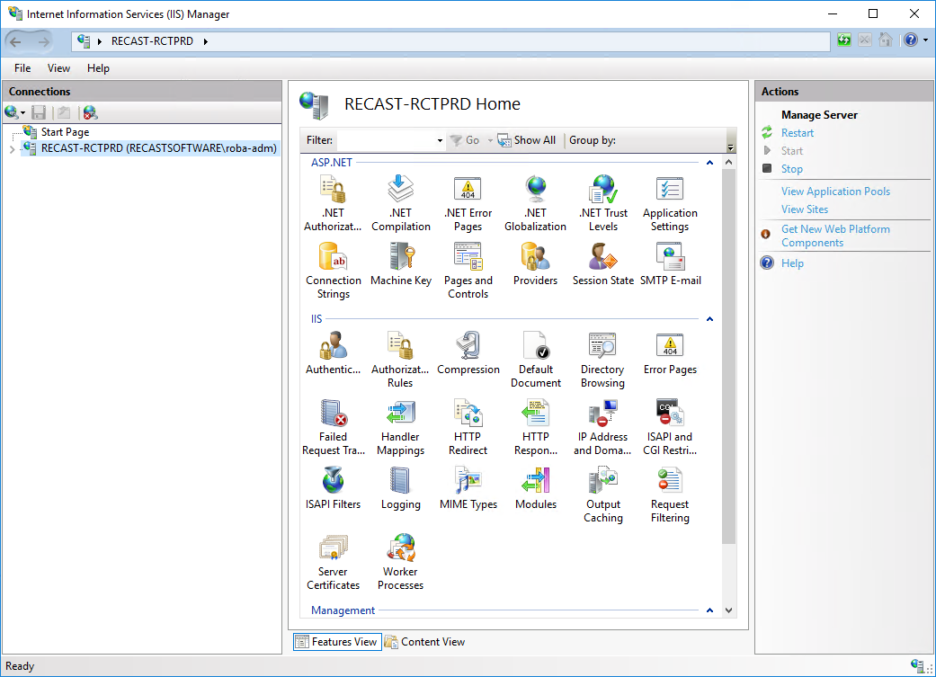This screenshot has width=936, height=677.
Task: Open Request Filtering feature
Action: 670,494
